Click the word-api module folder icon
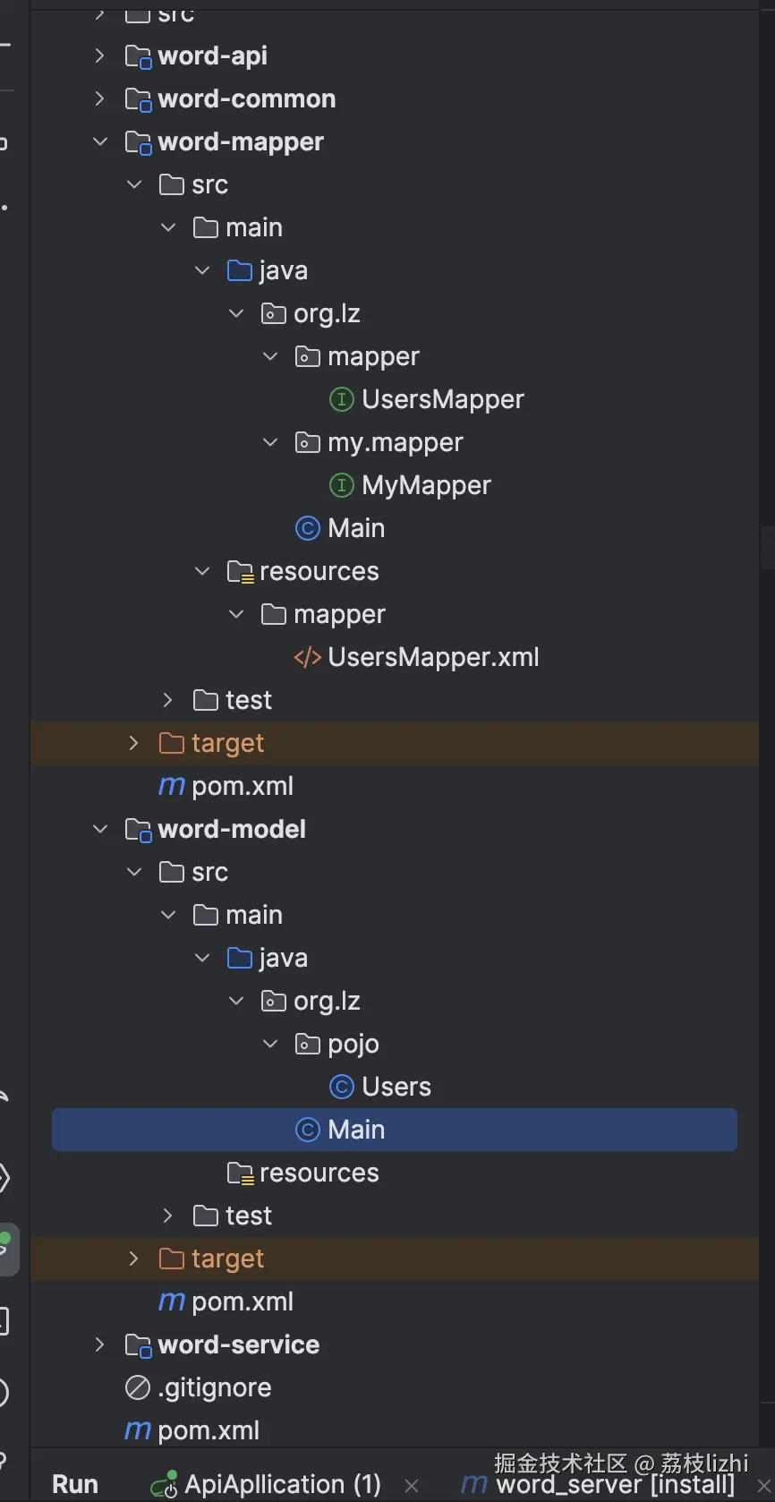The height and width of the screenshot is (1502, 775). 138,56
